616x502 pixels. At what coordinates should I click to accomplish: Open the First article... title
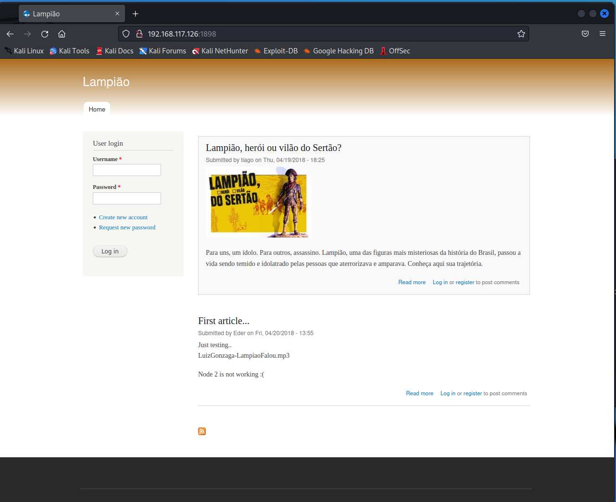pos(224,321)
